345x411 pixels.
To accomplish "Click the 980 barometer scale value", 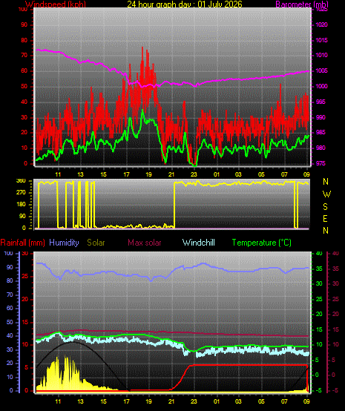I will [321, 148].
